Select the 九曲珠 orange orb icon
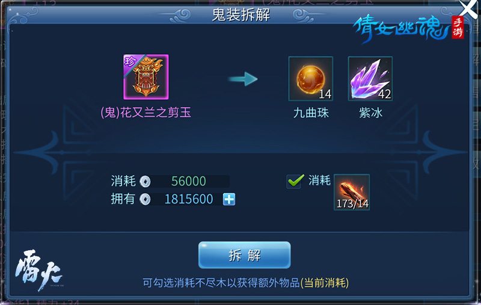 (311, 79)
